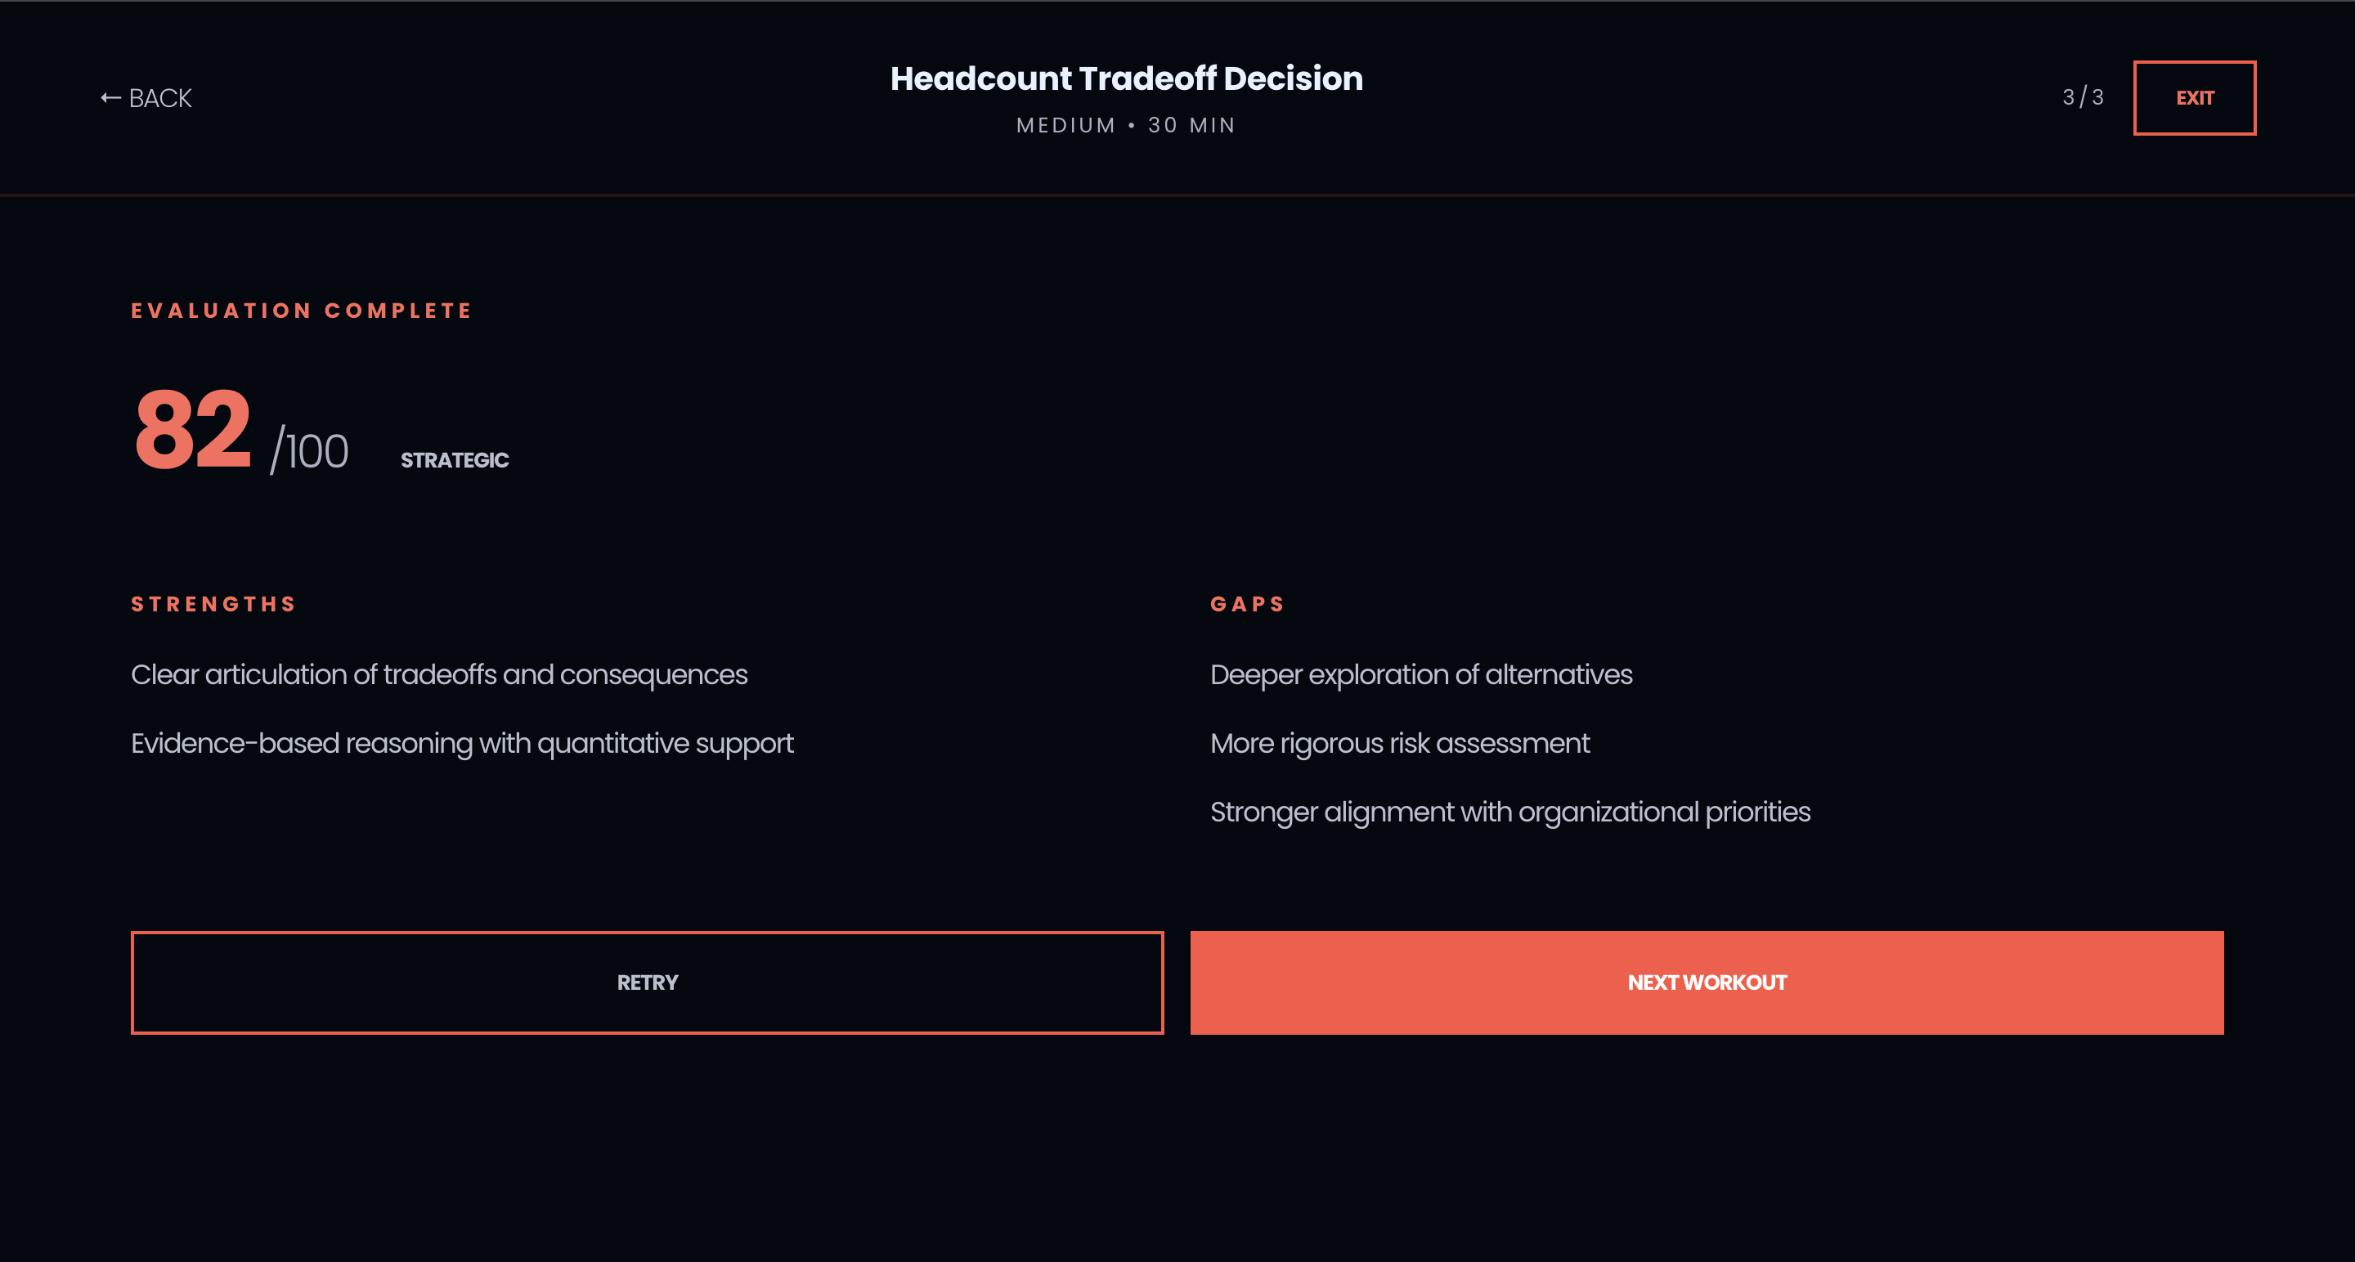2355x1262 pixels.
Task: Click the Headcount Tradeoff Decision title
Action: [x=1125, y=78]
